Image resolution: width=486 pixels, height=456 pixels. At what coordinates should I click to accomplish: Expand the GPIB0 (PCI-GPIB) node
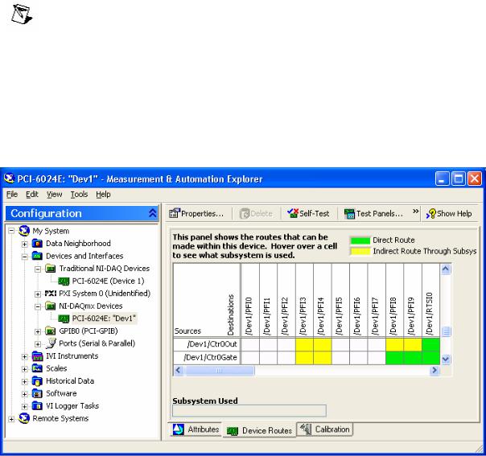(x=38, y=331)
